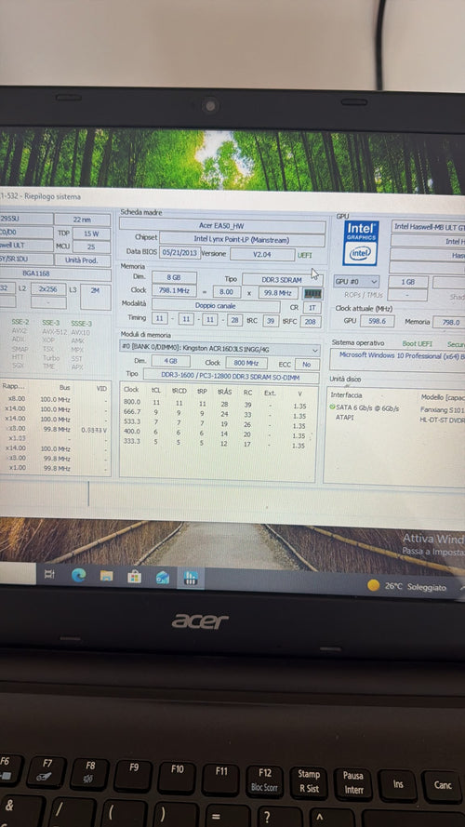The width and height of the screenshot is (465, 827).
Task: Click the Intel Haswell-MB ULT GPU name field
Action: click(428, 227)
